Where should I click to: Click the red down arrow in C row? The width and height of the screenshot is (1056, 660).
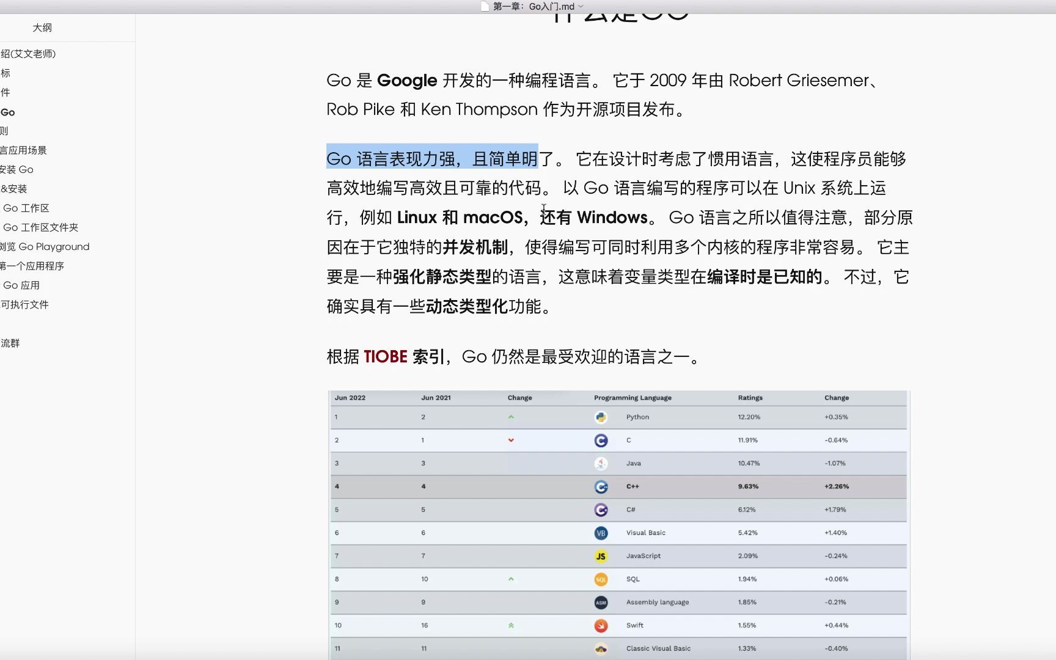coord(511,440)
